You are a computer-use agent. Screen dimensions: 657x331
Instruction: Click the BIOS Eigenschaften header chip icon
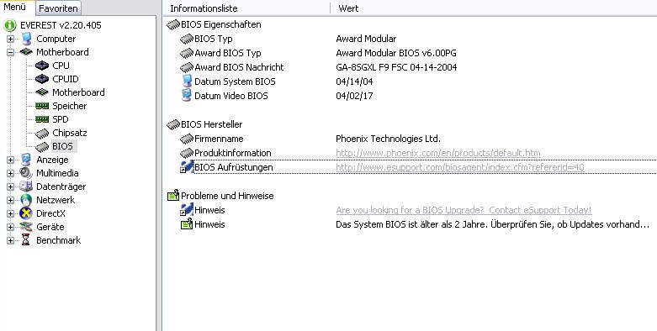point(173,24)
